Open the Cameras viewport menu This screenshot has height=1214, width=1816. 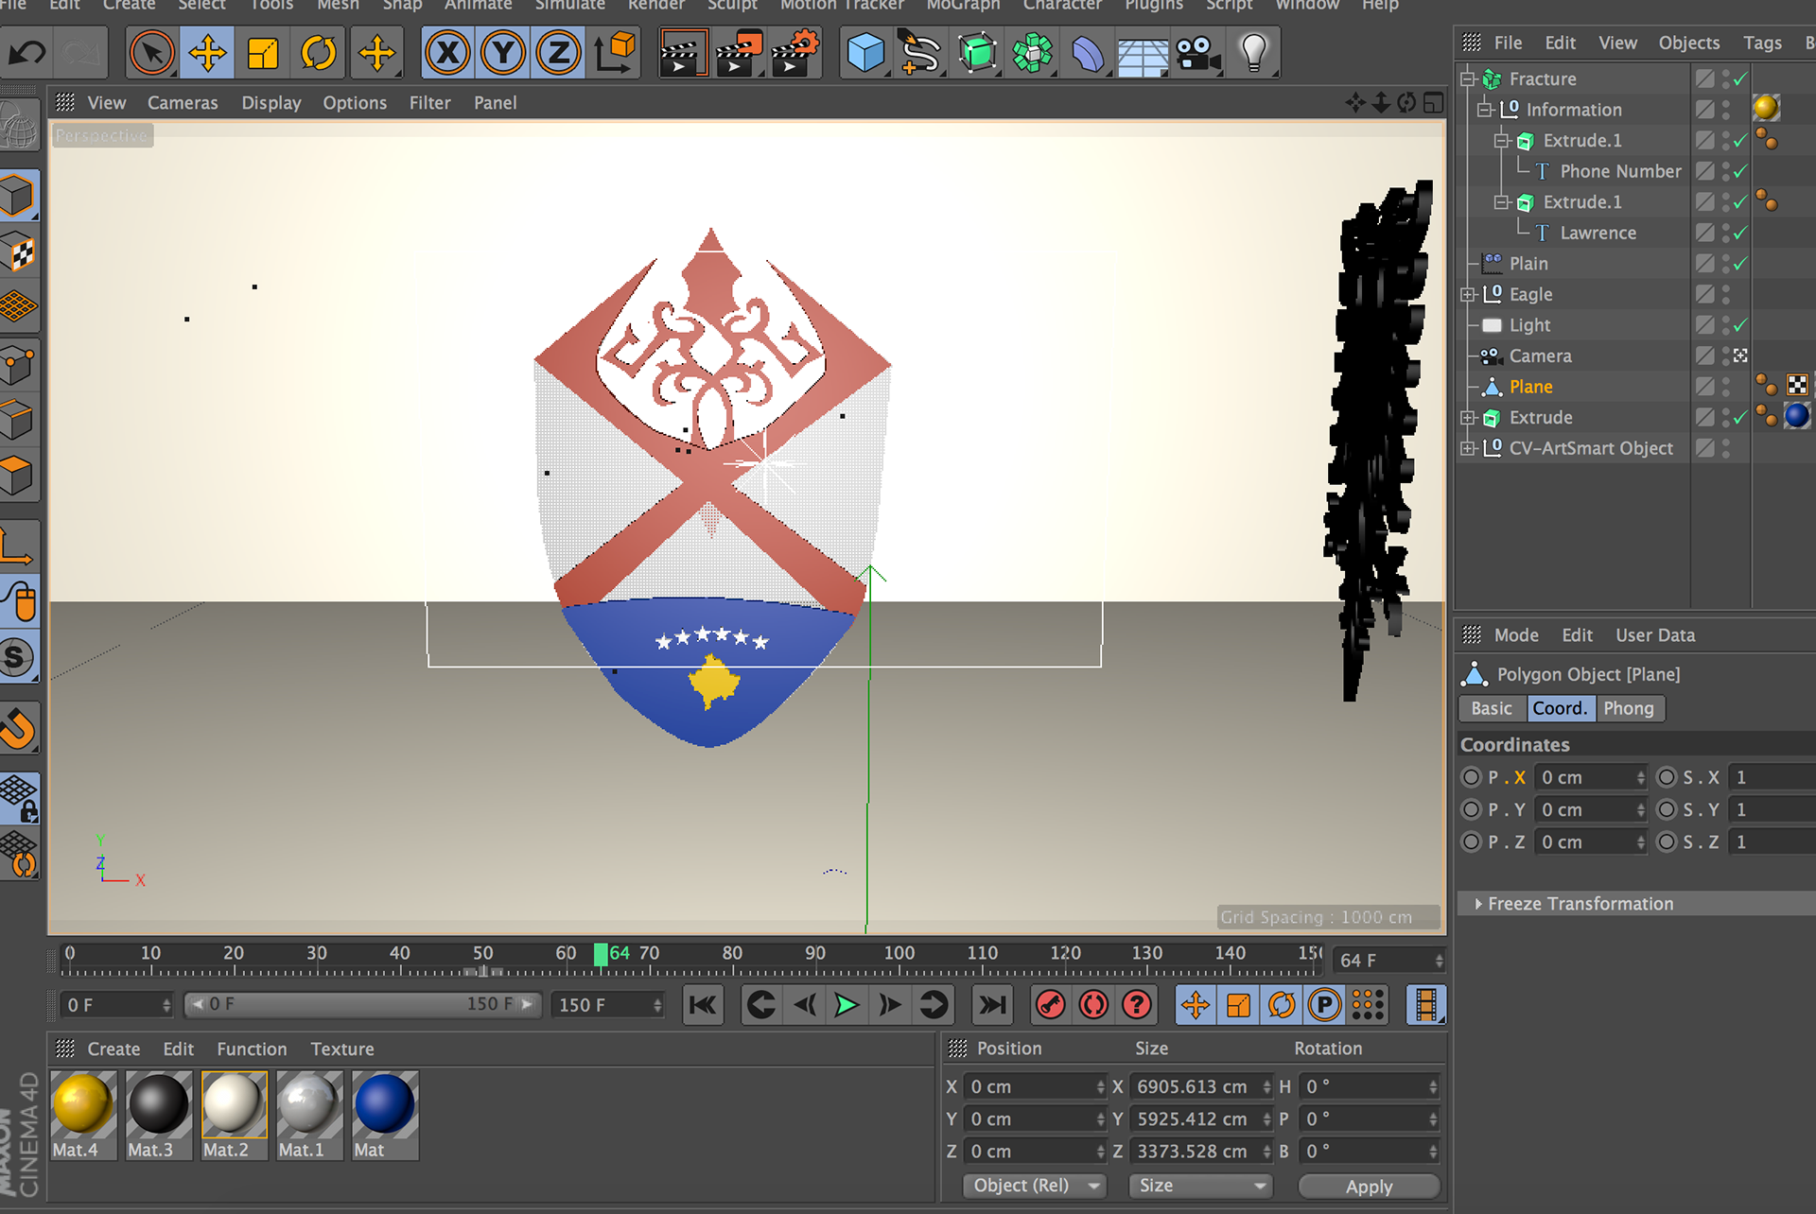182,103
